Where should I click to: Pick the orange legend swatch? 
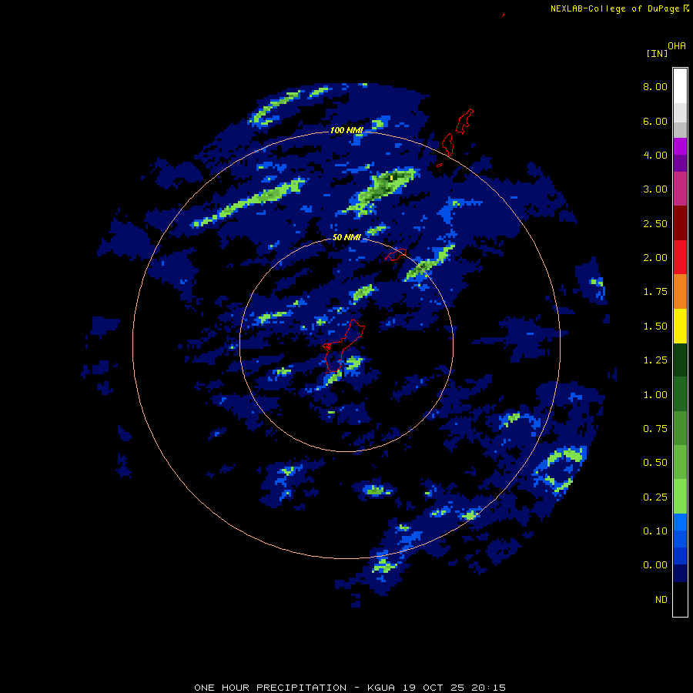pos(680,292)
